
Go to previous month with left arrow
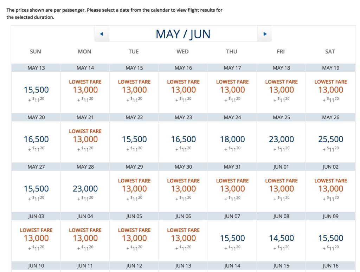pos(102,34)
